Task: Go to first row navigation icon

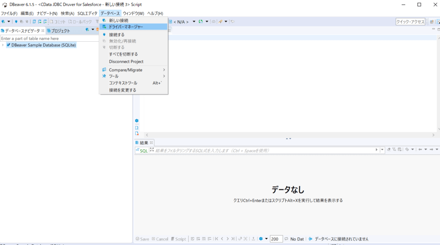Action: (x=216, y=239)
